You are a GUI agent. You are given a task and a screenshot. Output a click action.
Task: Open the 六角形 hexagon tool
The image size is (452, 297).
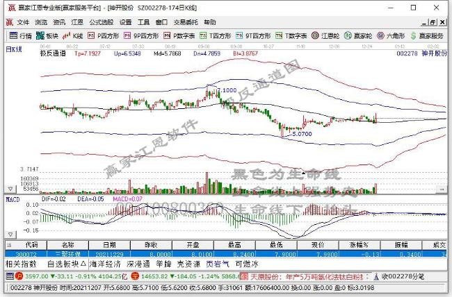[x=391, y=35]
